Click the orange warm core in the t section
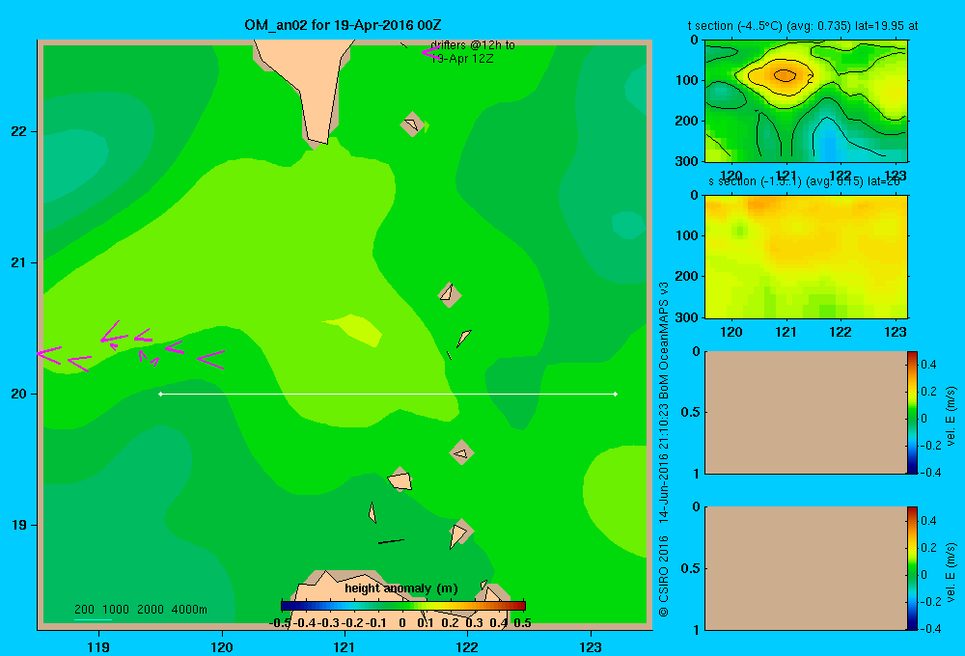The height and width of the screenshot is (656, 965). click(784, 75)
